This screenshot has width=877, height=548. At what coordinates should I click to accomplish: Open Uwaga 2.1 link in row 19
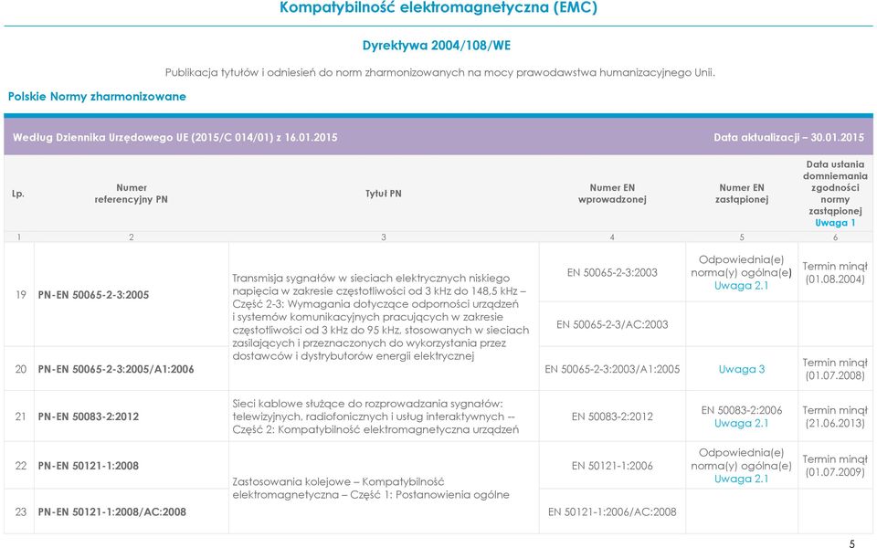click(x=741, y=286)
